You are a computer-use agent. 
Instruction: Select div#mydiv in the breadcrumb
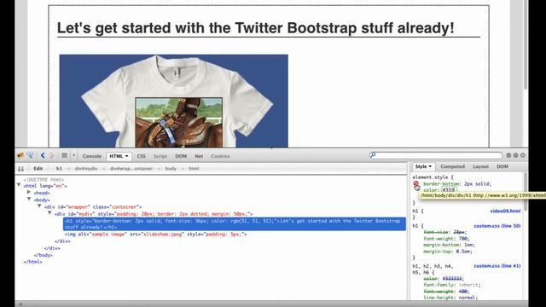tap(86, 169)
